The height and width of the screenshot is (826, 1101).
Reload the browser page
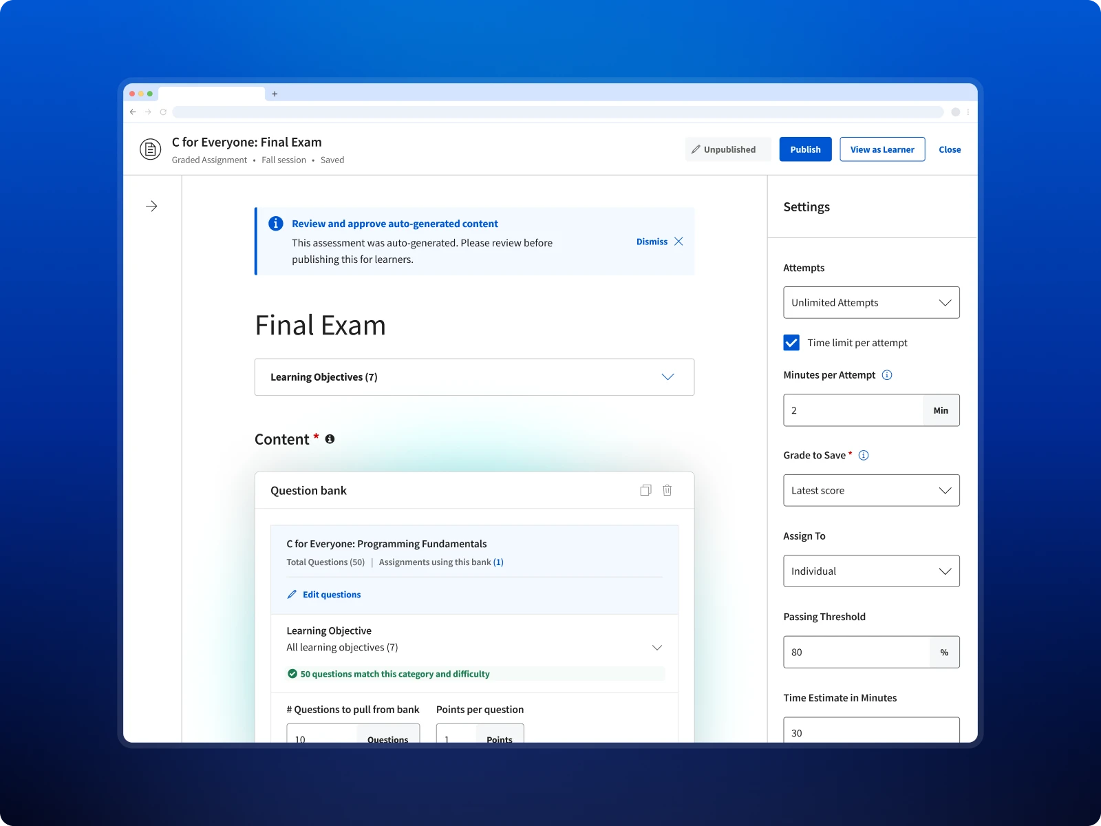(163, 112)
